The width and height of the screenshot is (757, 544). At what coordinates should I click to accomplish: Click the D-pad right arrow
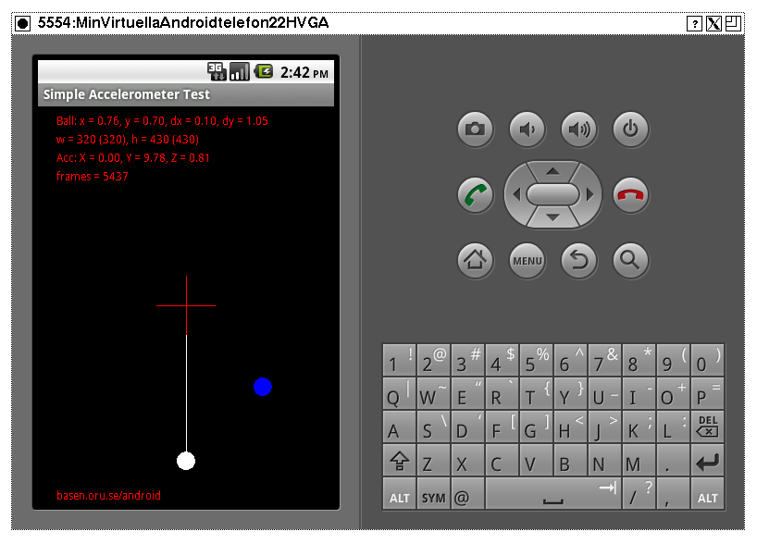[589, 194]
